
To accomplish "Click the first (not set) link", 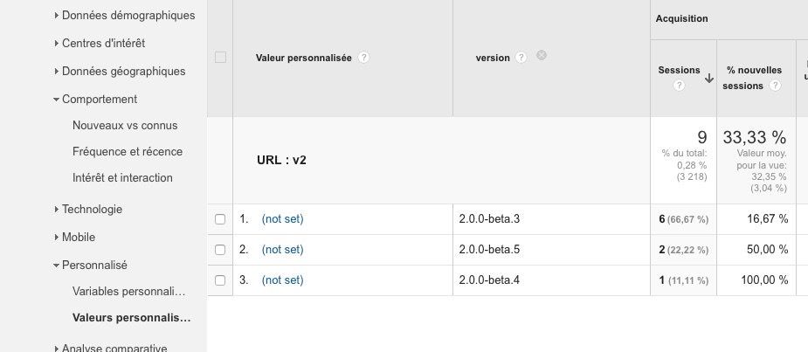I will (x=282, y=219).
